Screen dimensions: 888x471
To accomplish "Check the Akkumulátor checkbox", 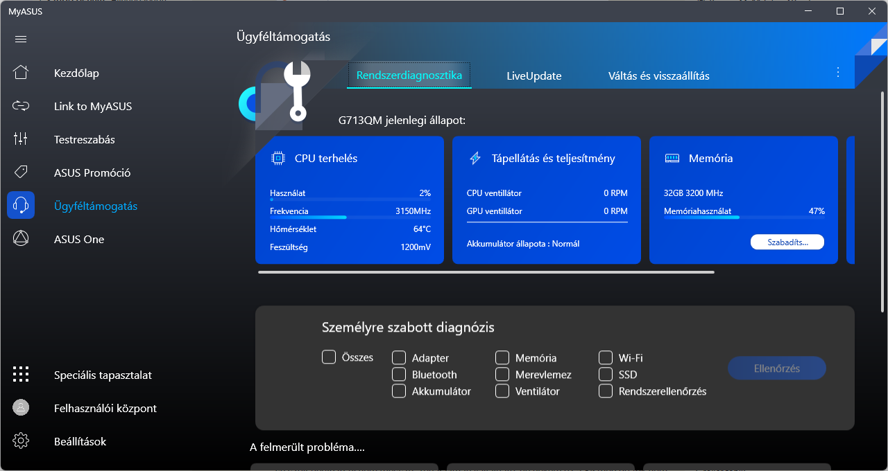I will pos(399,391).
